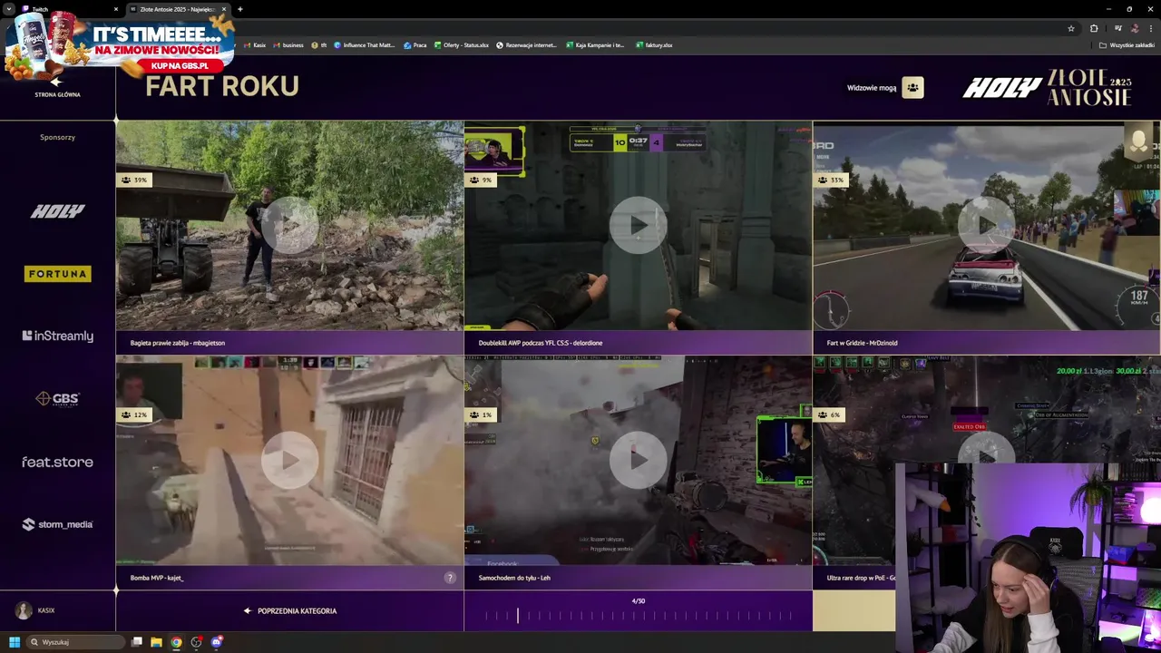The width and height of the screenshot is (1161, 653).
Task: Click caption Fart w Gridzie - MrDzinold
Action: click(x=862, y=343)
